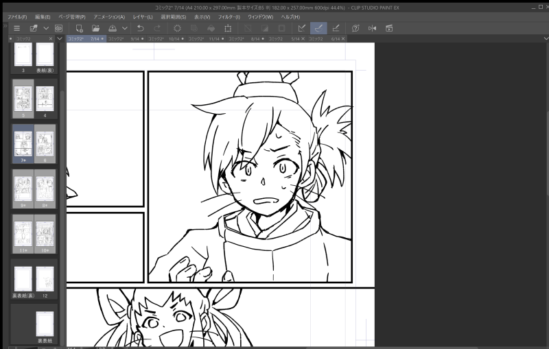Screen dimensions: 549x349
Task: Open the ヘルプ(H) menu
Action: [x=290, y=16]
